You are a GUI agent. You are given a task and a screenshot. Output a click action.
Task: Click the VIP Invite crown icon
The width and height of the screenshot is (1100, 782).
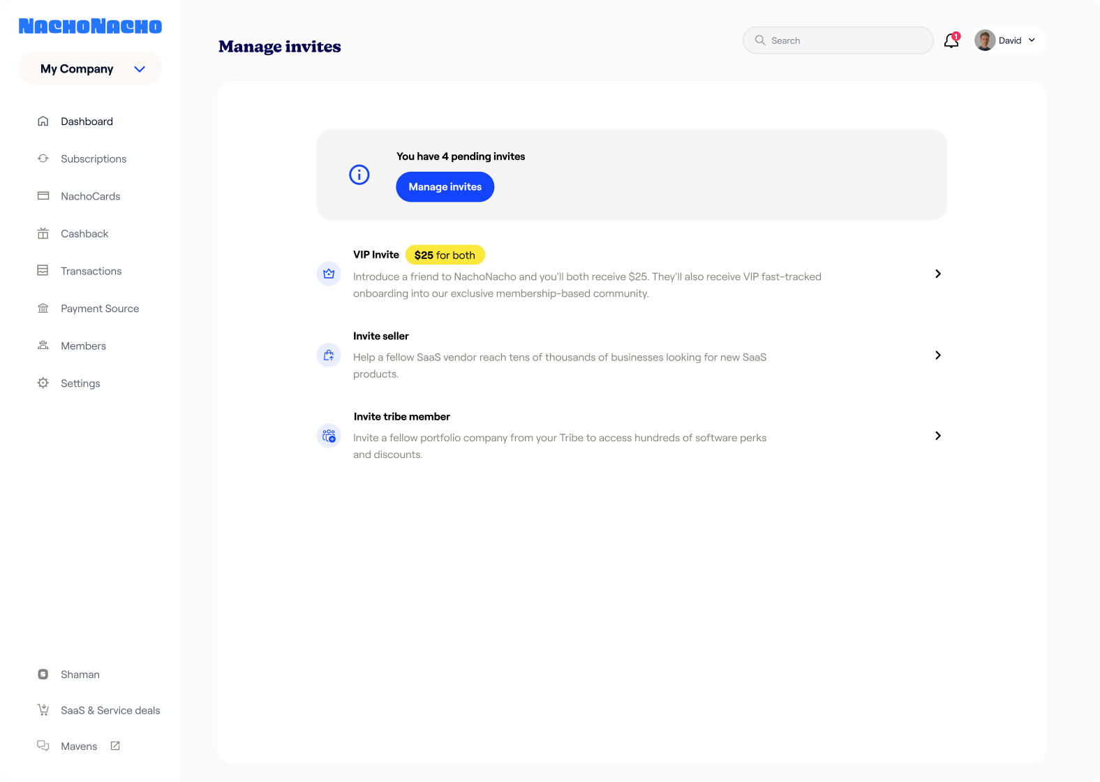(329, 274)
